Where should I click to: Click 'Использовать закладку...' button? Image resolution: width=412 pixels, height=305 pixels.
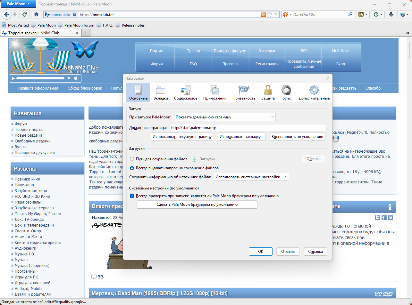click(242, 137)
